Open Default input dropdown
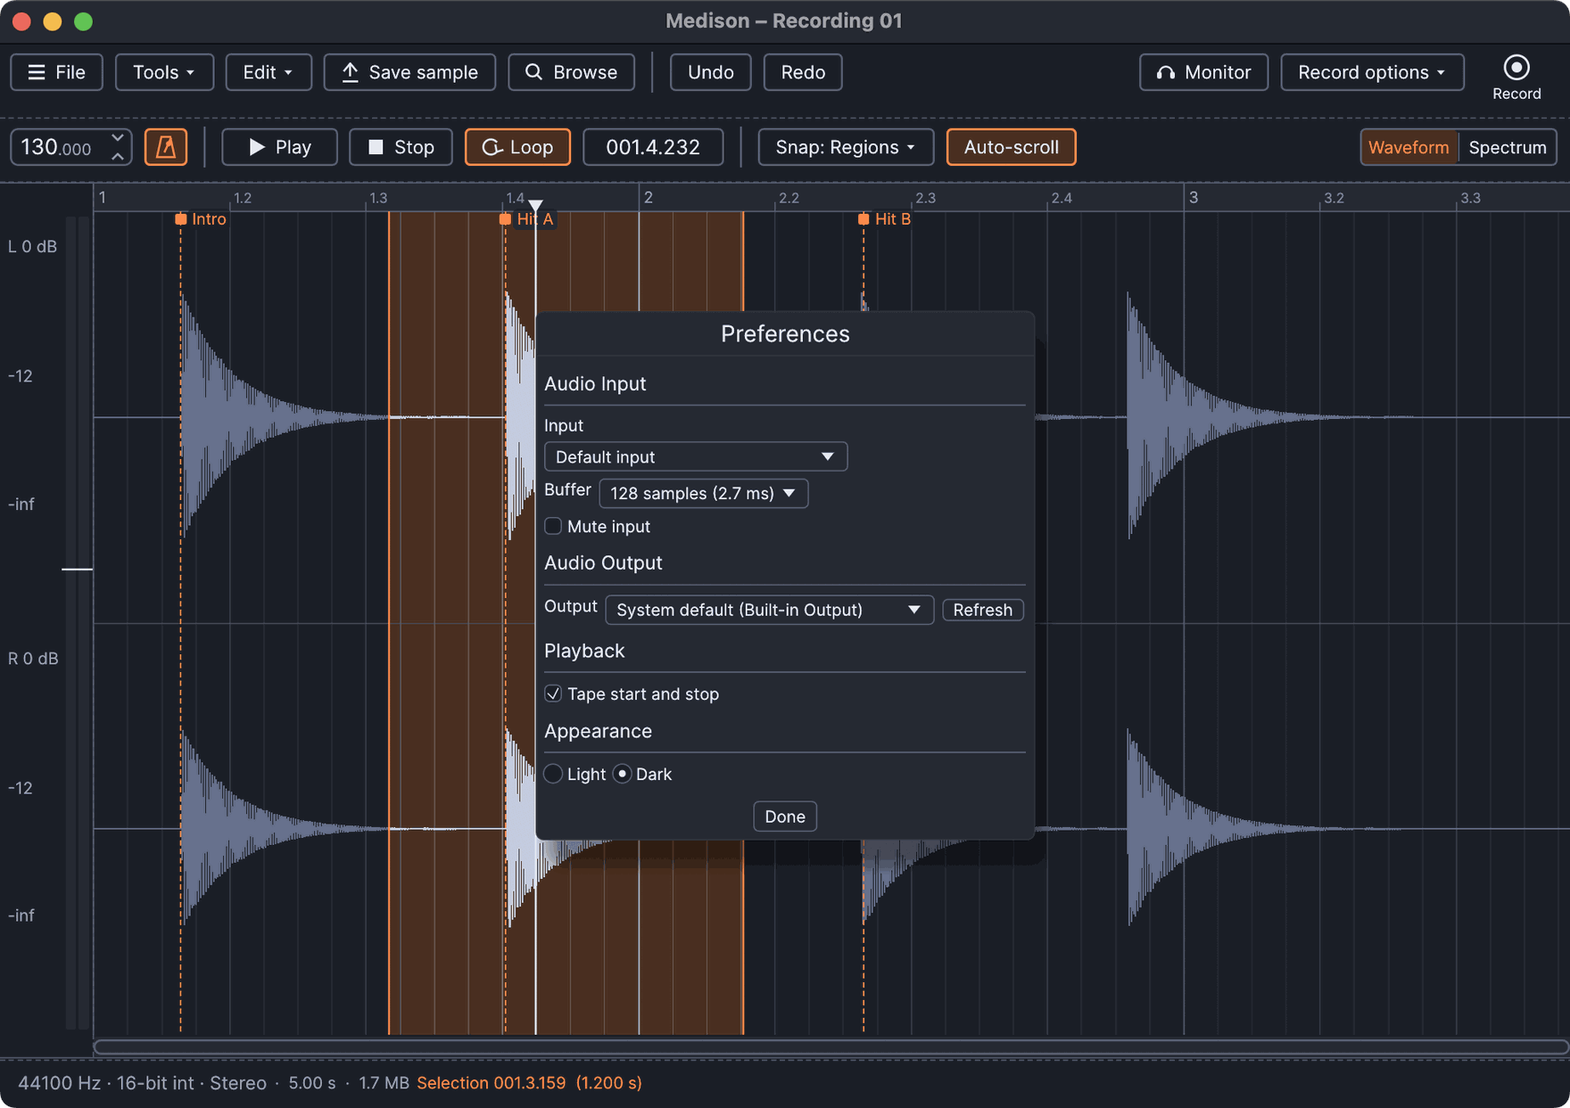1570x1108 pixels. tap(696, 456)
